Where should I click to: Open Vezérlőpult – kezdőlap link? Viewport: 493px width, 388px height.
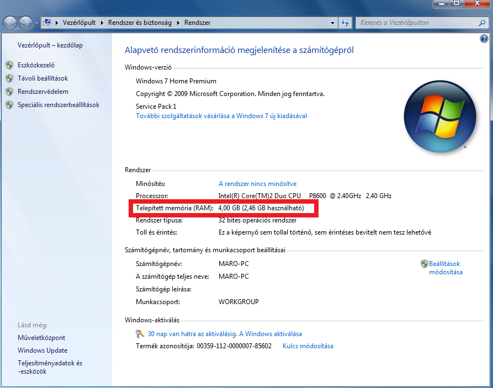(50, 45)
